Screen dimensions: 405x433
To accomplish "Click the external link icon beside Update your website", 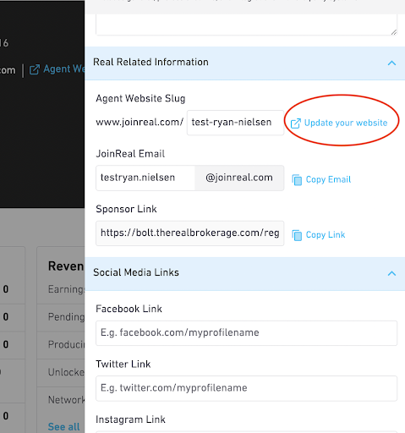I will pyautogui.click(x=296, y=123).
